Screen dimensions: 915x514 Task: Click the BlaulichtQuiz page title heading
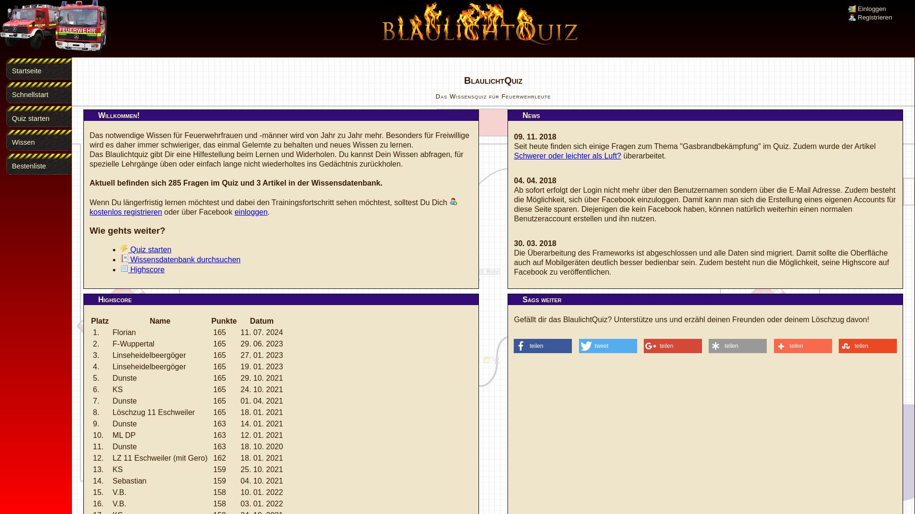pos(493,81)
